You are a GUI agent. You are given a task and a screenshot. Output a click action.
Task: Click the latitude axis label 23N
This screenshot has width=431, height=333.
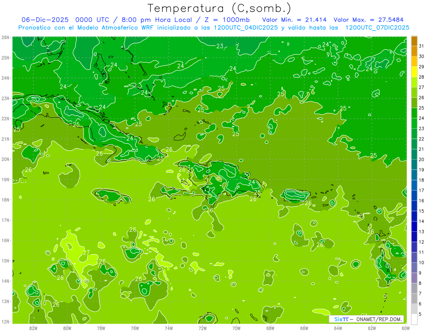coord(5,98)
